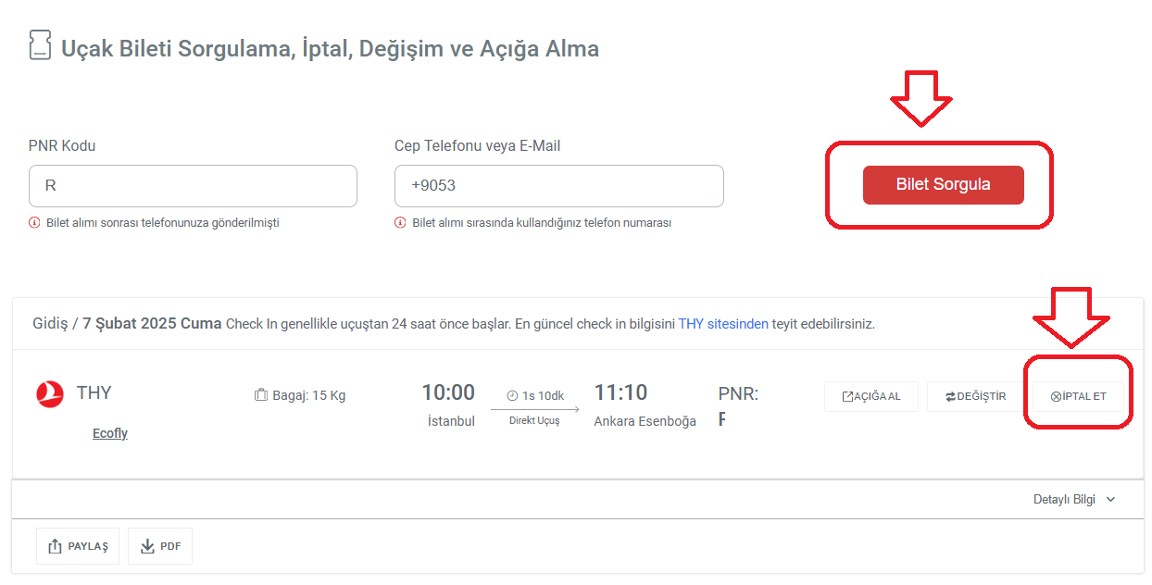This screenshot has width=1152, height=585.
Task: Click the baggage icon next to Bagaj: 15 Kg
Action: coord(261,395)
